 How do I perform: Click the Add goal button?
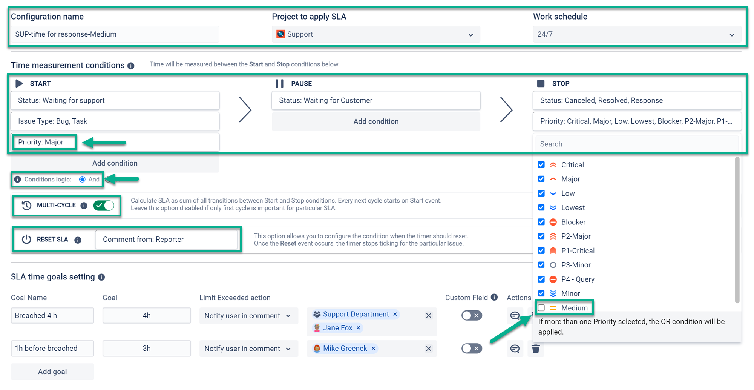tap(52, 372)
